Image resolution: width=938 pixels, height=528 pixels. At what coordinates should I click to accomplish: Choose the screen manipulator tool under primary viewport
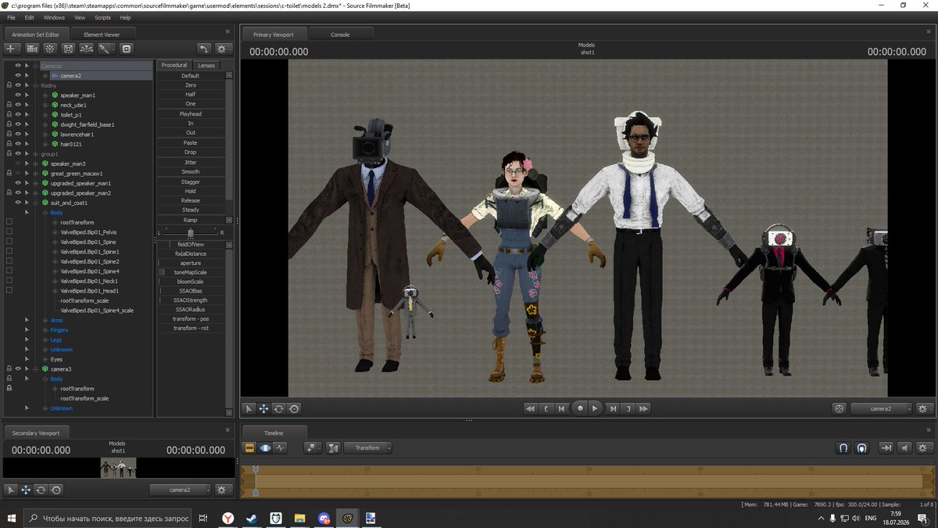pyautogui.click(x=294, y=408)
